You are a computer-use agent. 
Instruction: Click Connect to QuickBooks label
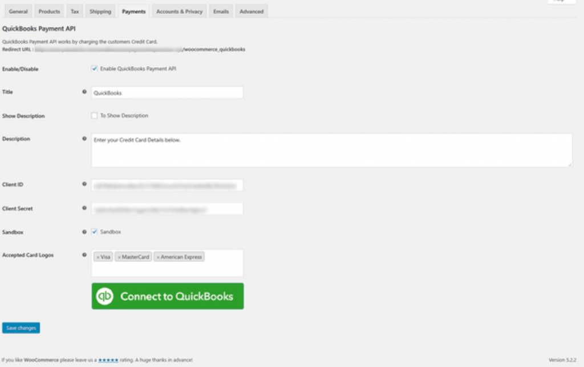point(177,296)
